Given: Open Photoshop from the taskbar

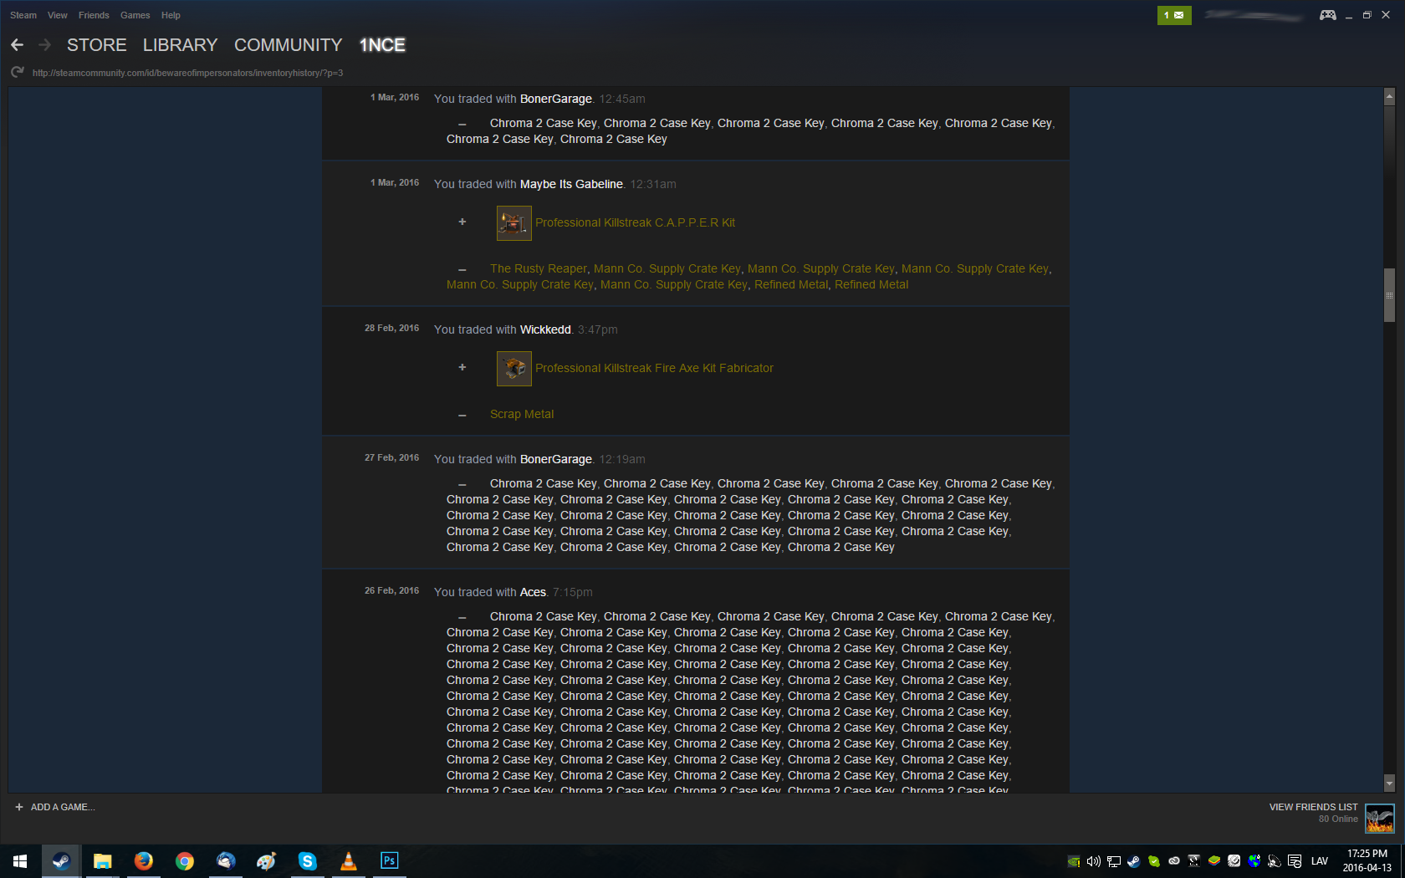Looking at the screenshot, I should [390, 860].
